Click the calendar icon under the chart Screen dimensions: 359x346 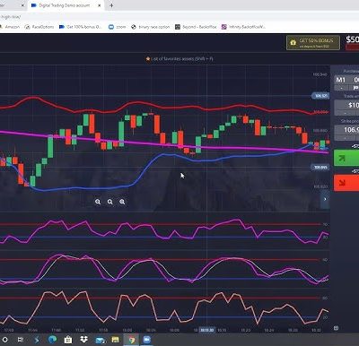pyautogui.click(x=336, y=328)
